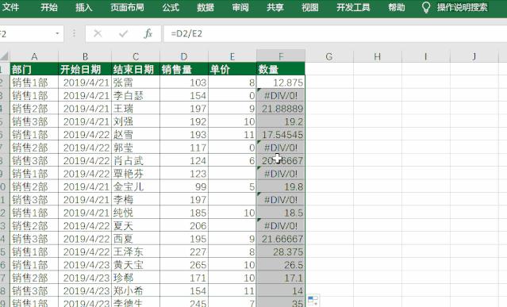The width and height of the screenshot is (507, 307).
Task: Select column J header
Action: tap(474, 56)
